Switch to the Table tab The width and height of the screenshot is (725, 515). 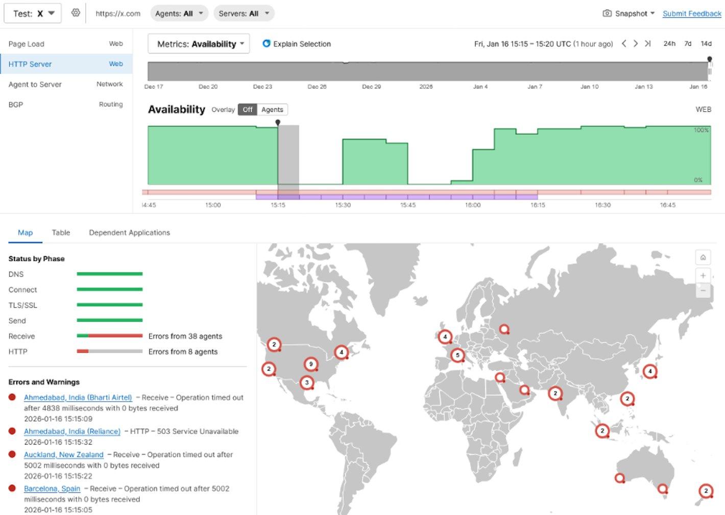point(61,232)
